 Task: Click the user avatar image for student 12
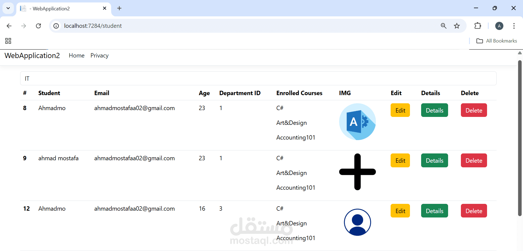357,222
